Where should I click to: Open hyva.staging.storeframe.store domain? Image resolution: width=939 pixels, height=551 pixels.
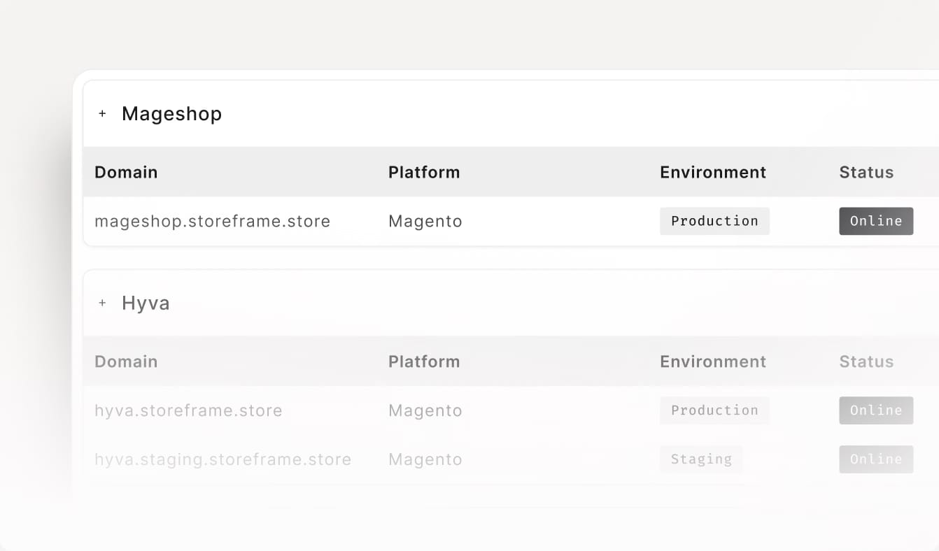223,459
